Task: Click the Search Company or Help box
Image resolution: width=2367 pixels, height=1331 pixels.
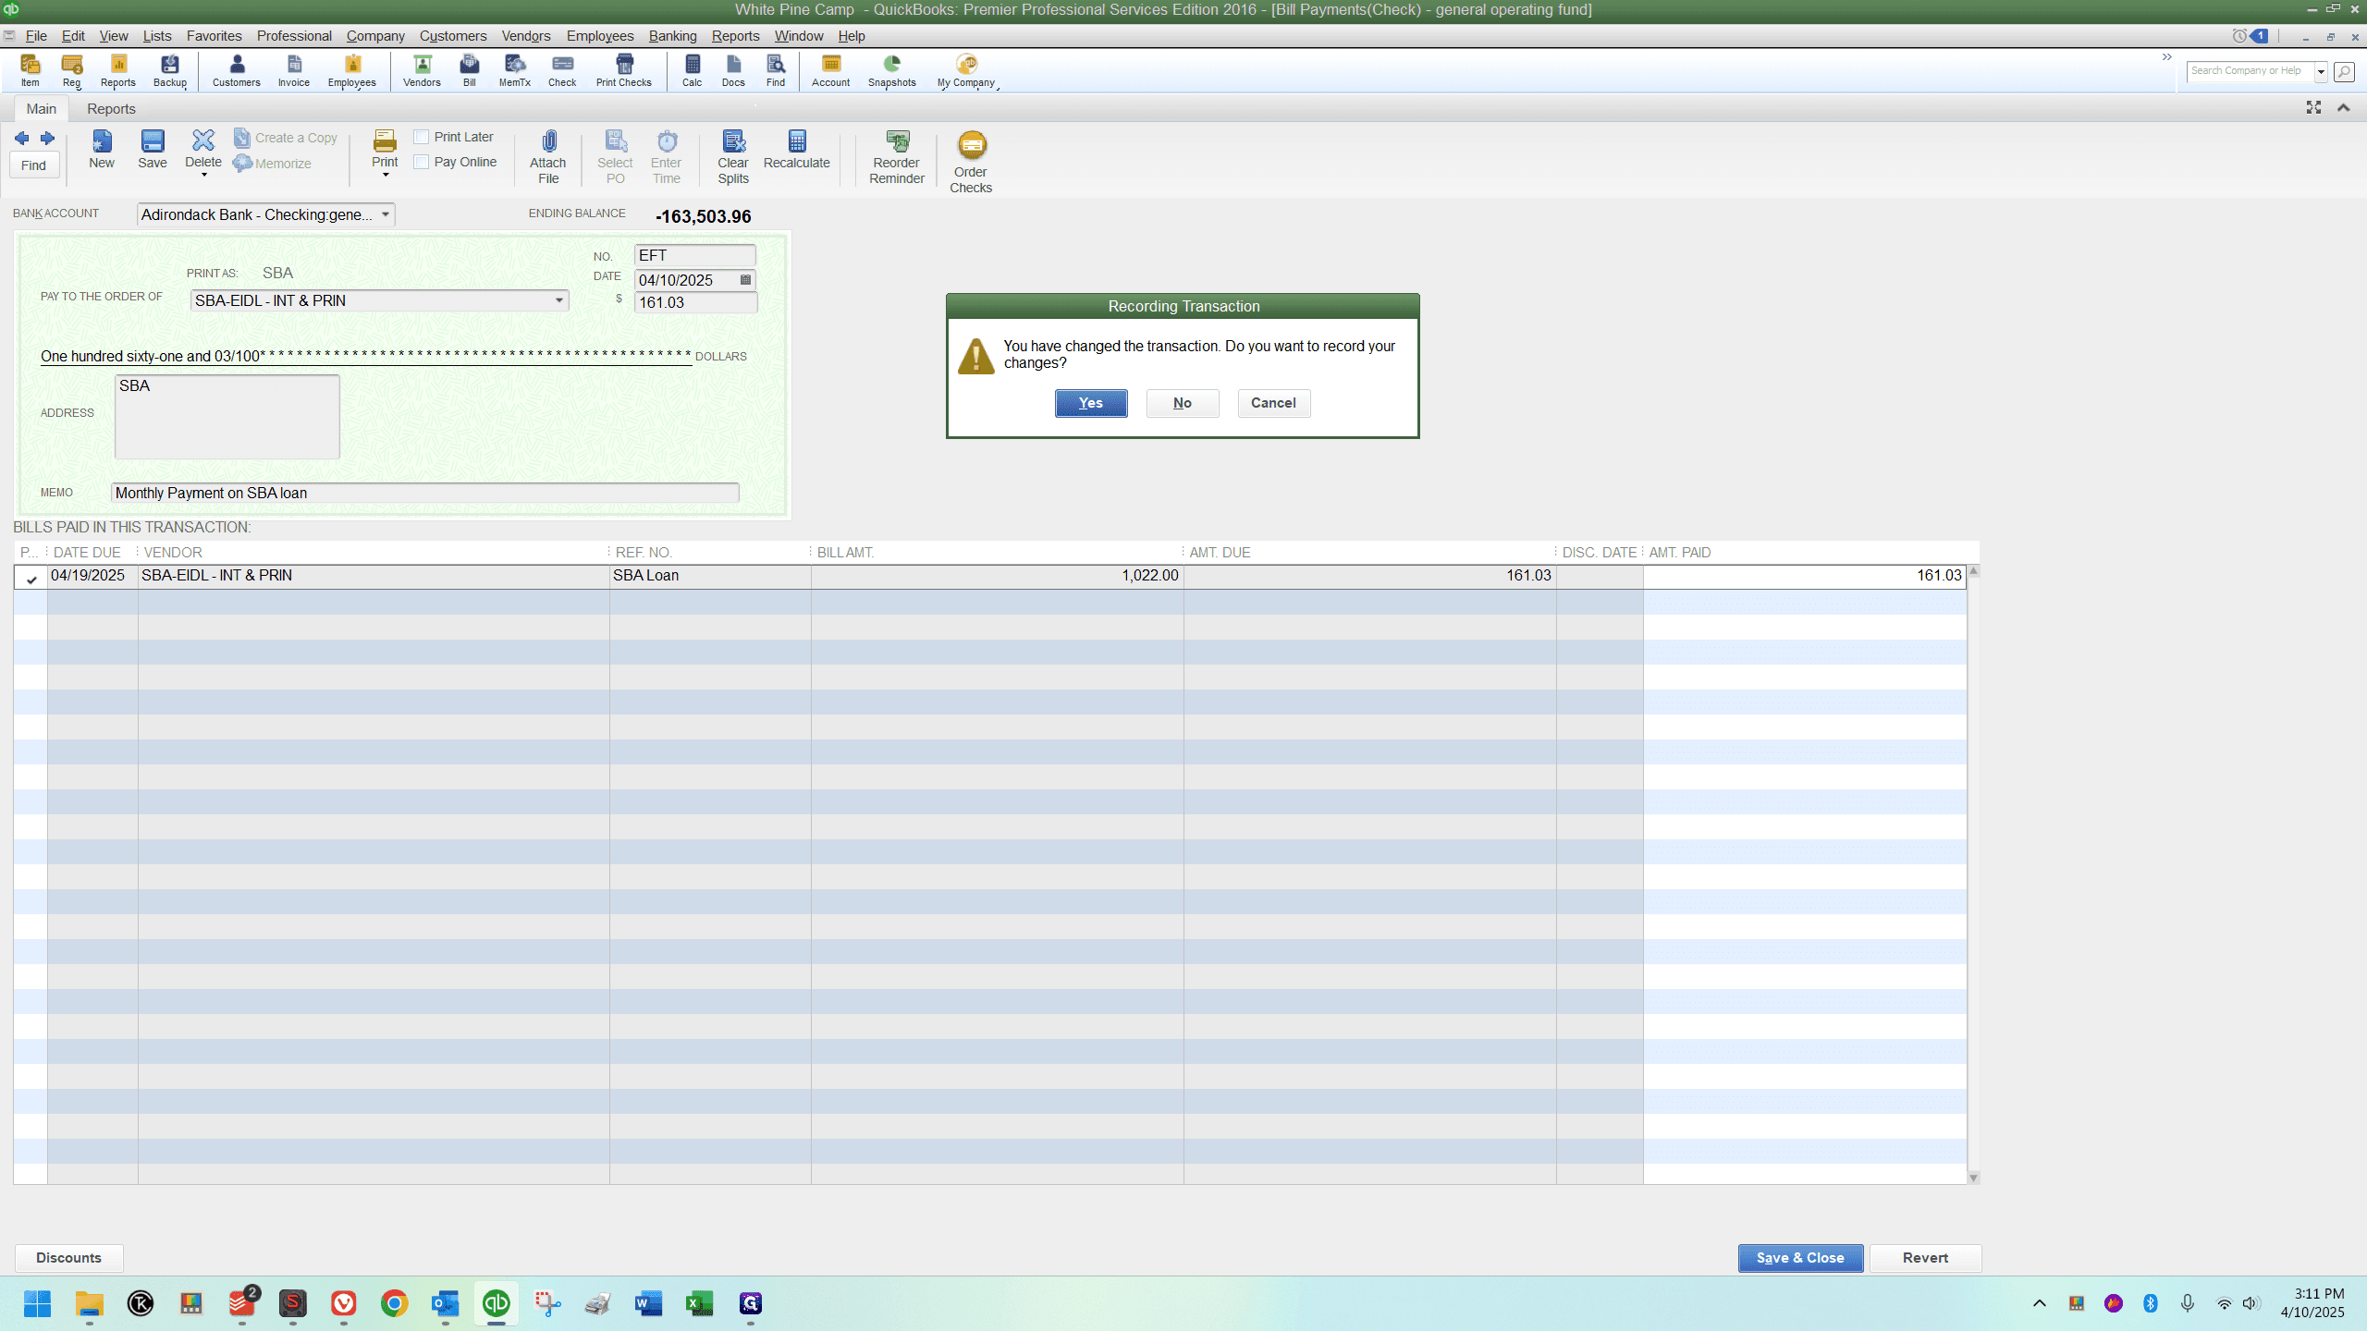Action: (x=2250, y=71)
